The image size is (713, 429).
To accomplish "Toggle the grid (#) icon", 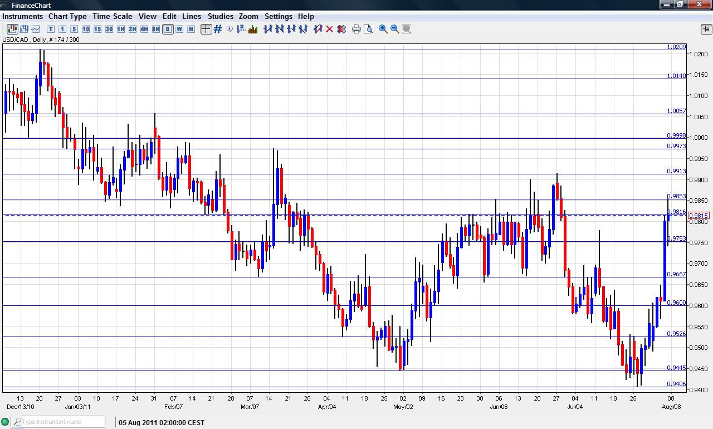I will click(x=218, y=29).
